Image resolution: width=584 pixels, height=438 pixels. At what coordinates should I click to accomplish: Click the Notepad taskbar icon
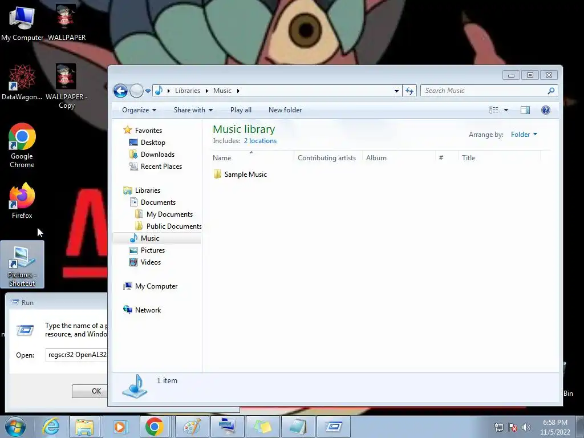298,427
